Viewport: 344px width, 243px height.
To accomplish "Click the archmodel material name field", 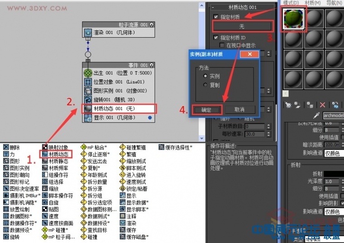I will 334,115.
